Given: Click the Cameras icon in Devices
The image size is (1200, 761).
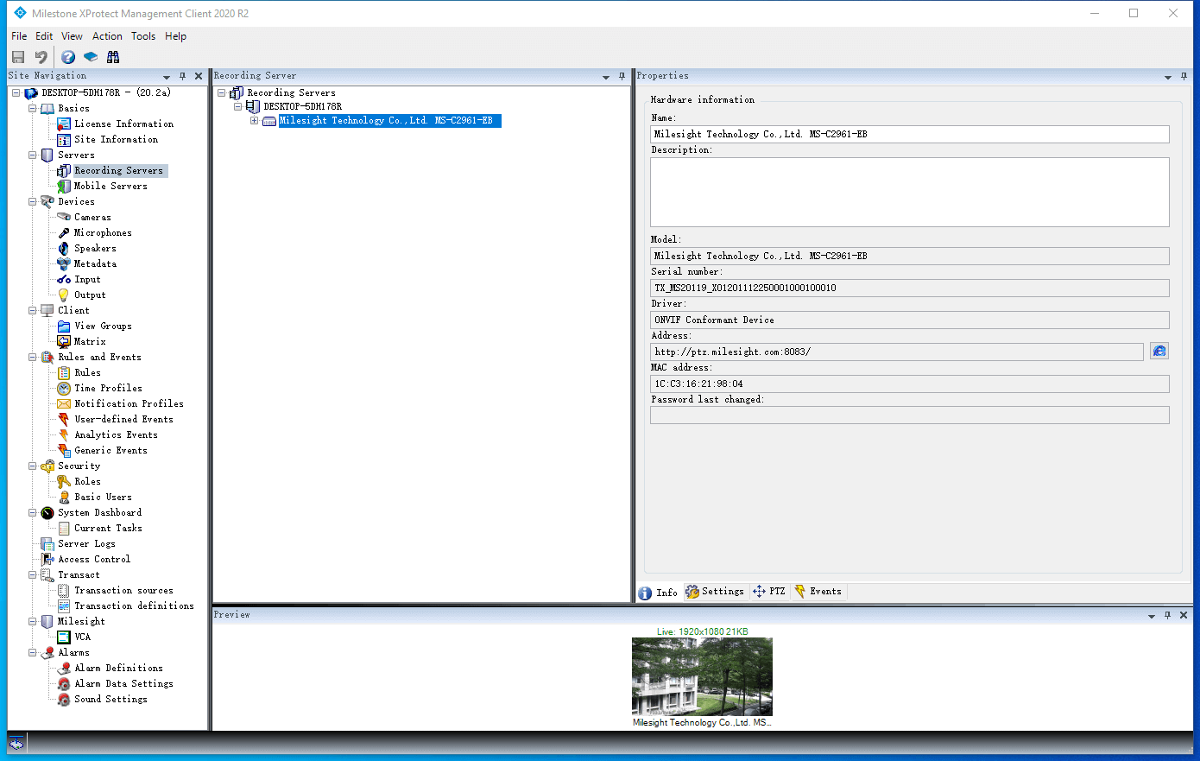Looking at the screenshot, I should [x=64, y=217].
